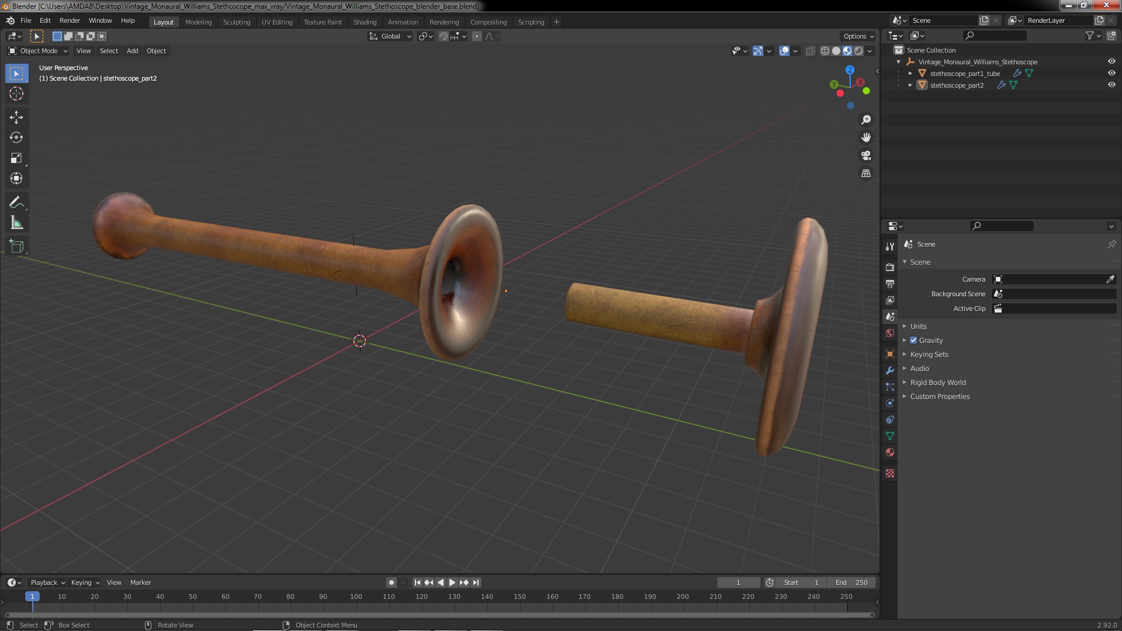Image resolution: width=1122 pixels, height=631 pixels.
Task: Jump to the end frame
Action: (476, 583)
